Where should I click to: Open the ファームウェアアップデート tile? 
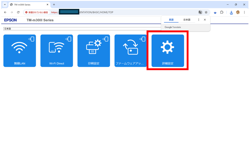pyautogui.click(x=131, y=51)
